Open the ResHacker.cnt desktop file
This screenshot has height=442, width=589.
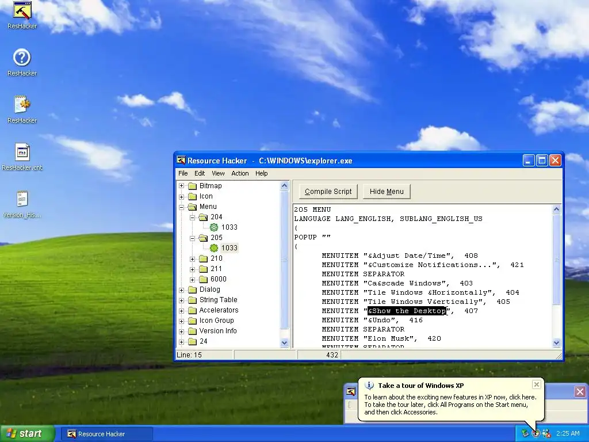point(22,152)
